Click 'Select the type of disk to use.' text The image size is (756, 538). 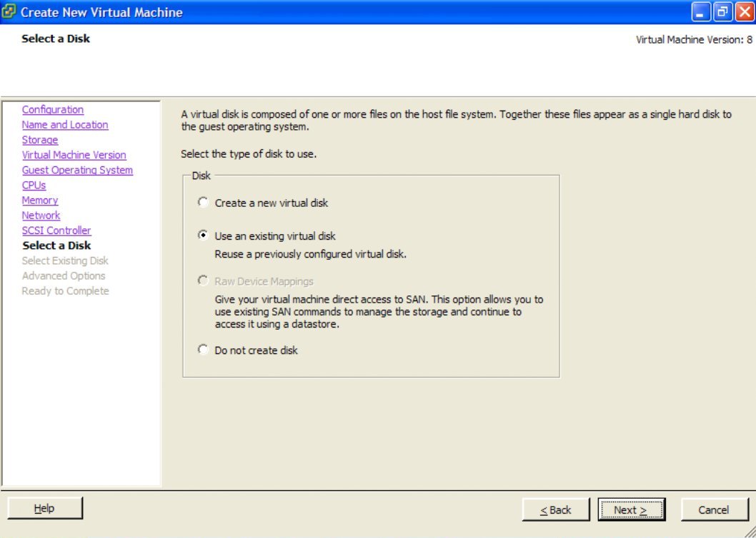click(249, 155)
